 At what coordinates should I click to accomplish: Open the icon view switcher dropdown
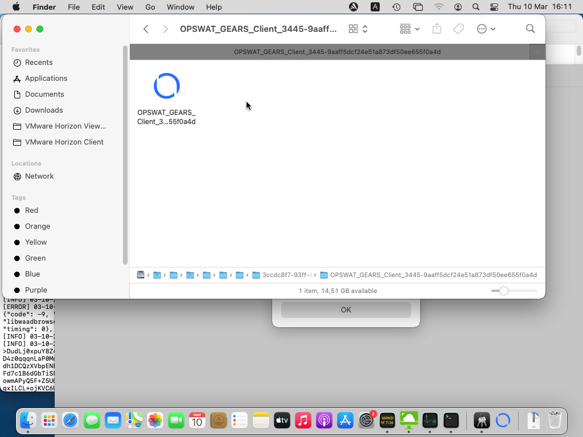click(358, 29)
